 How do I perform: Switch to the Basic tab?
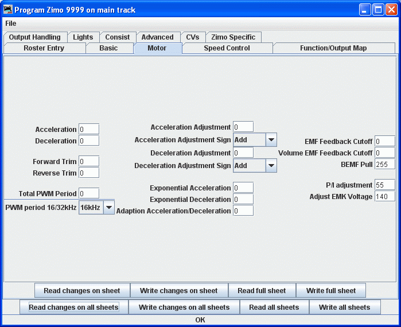(108, 48)
